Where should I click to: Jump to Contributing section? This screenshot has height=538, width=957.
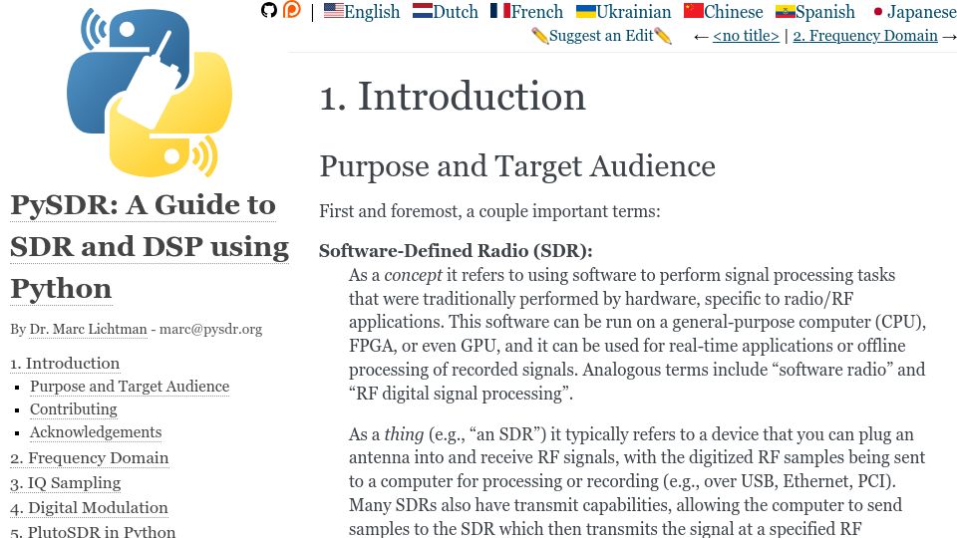point(73,409)
